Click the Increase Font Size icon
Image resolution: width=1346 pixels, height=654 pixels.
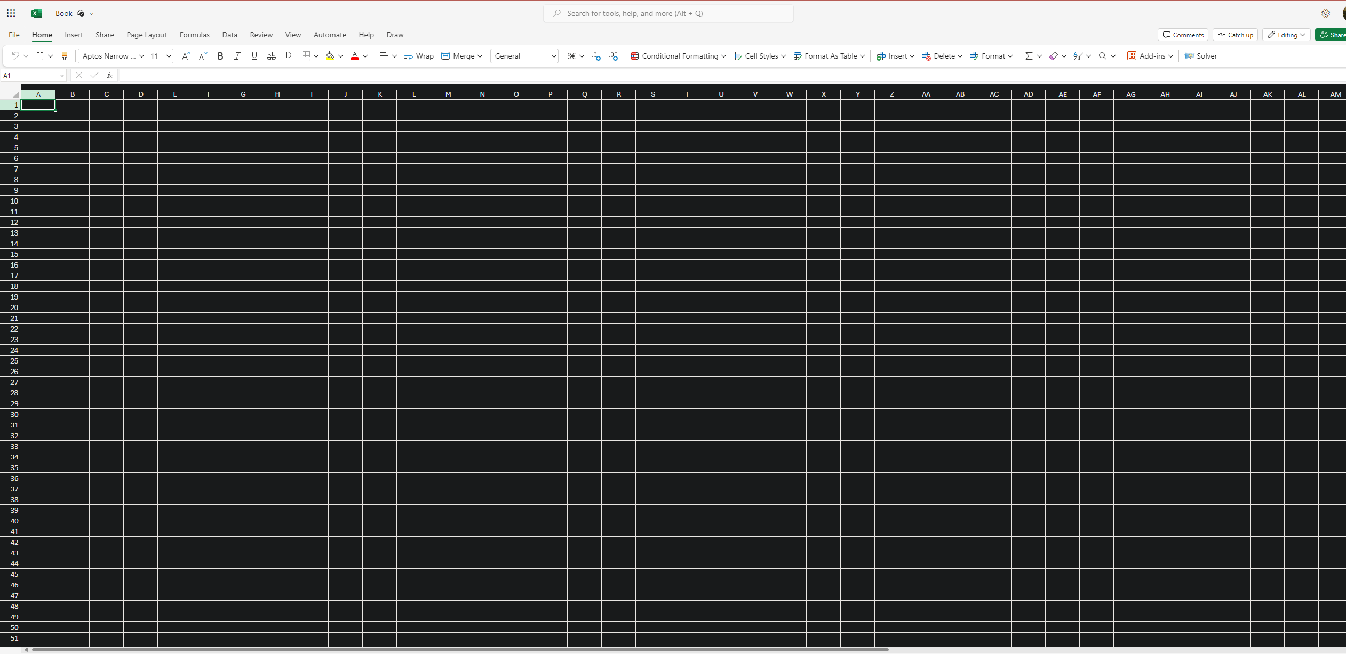pos(185,56)
